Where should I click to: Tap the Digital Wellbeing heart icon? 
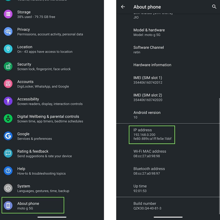[8, 118]
